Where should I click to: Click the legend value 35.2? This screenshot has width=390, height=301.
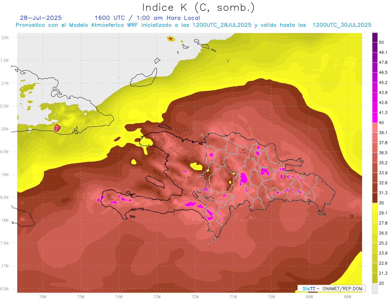[x=383, y=163]
